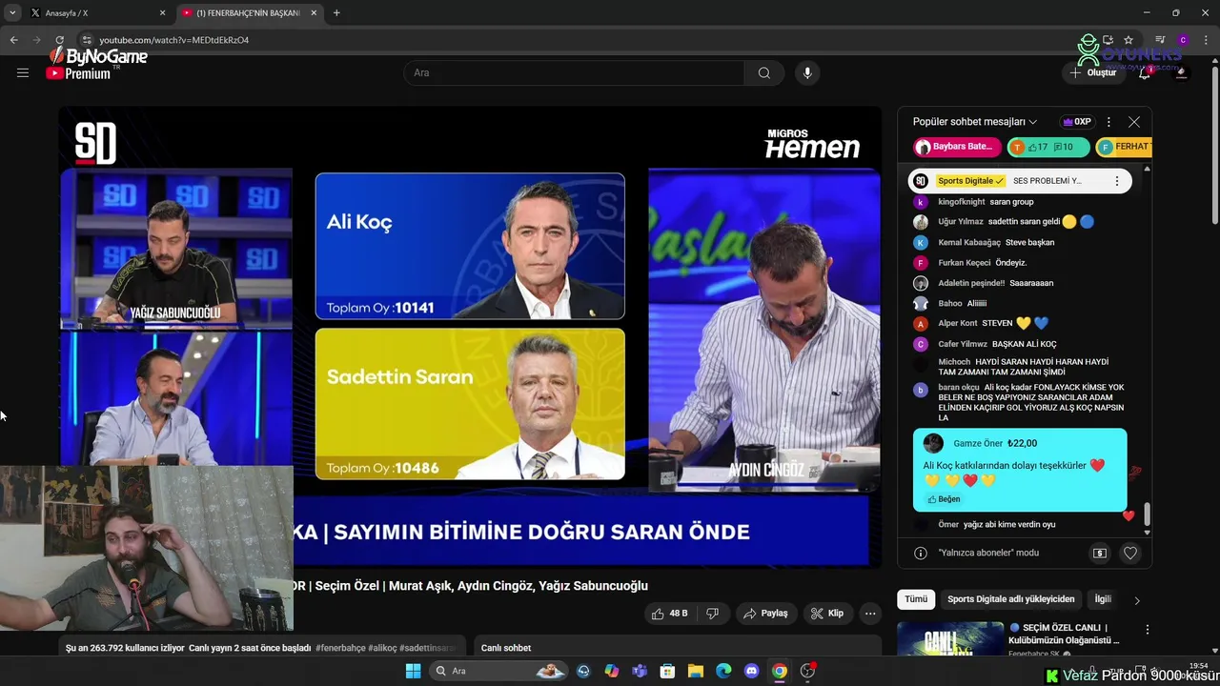Show subscribers-only mode info icon
This screenshot has height=686, width=1220.
[921, 553]
